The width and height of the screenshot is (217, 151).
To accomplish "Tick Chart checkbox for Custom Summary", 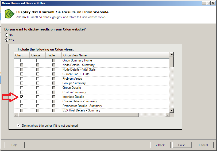I will point(22,92).
